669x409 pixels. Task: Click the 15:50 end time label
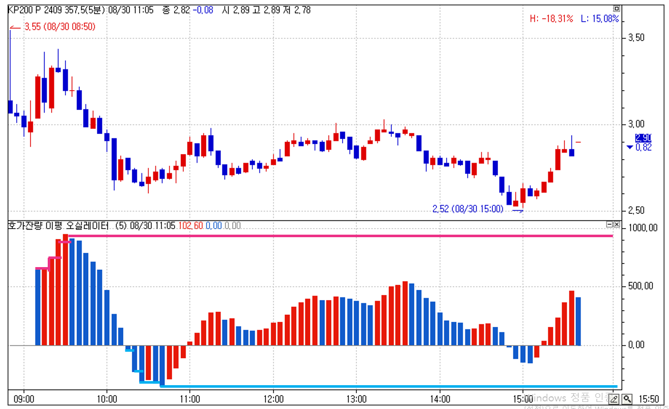650,399
